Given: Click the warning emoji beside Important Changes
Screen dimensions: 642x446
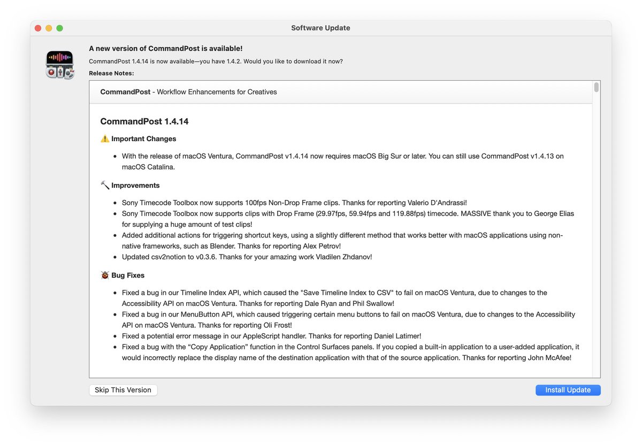Looking at the screenshot, I should point(105,139).
